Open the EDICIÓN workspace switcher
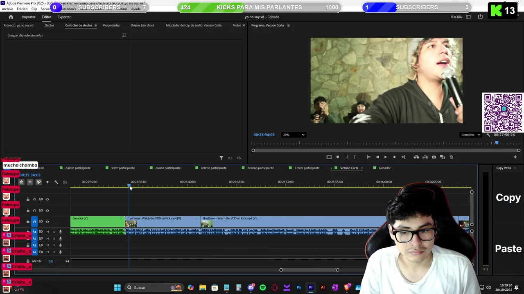Image resolution: width=524 pixels, height=294 pixels. coord(456,17)
